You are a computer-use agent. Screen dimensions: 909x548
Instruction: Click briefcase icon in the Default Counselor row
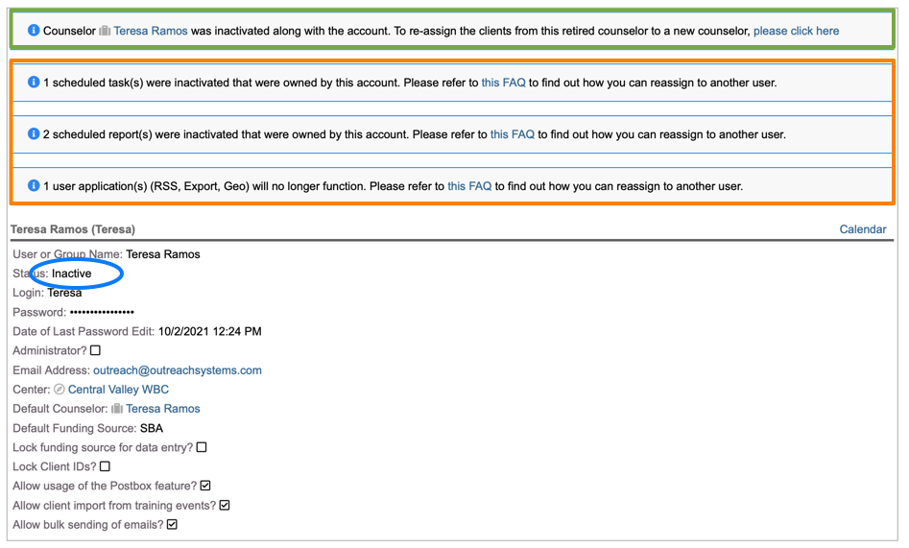tap(117, 409)
